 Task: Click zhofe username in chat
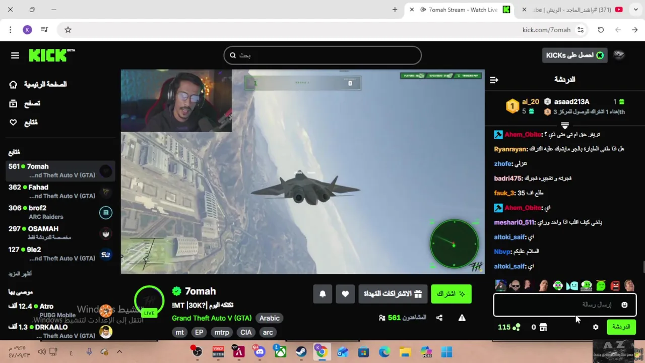pyautogui.click(x=503, y=164)
